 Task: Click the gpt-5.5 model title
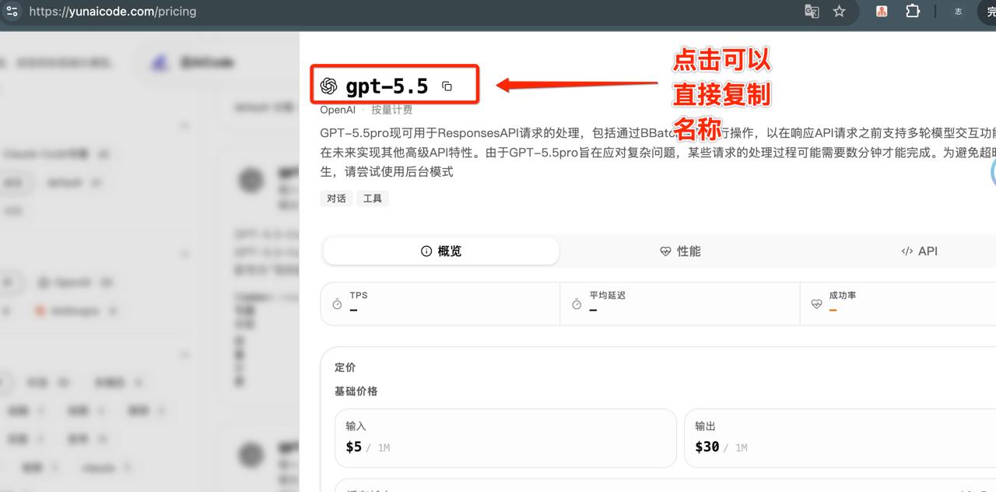[387, 86]
